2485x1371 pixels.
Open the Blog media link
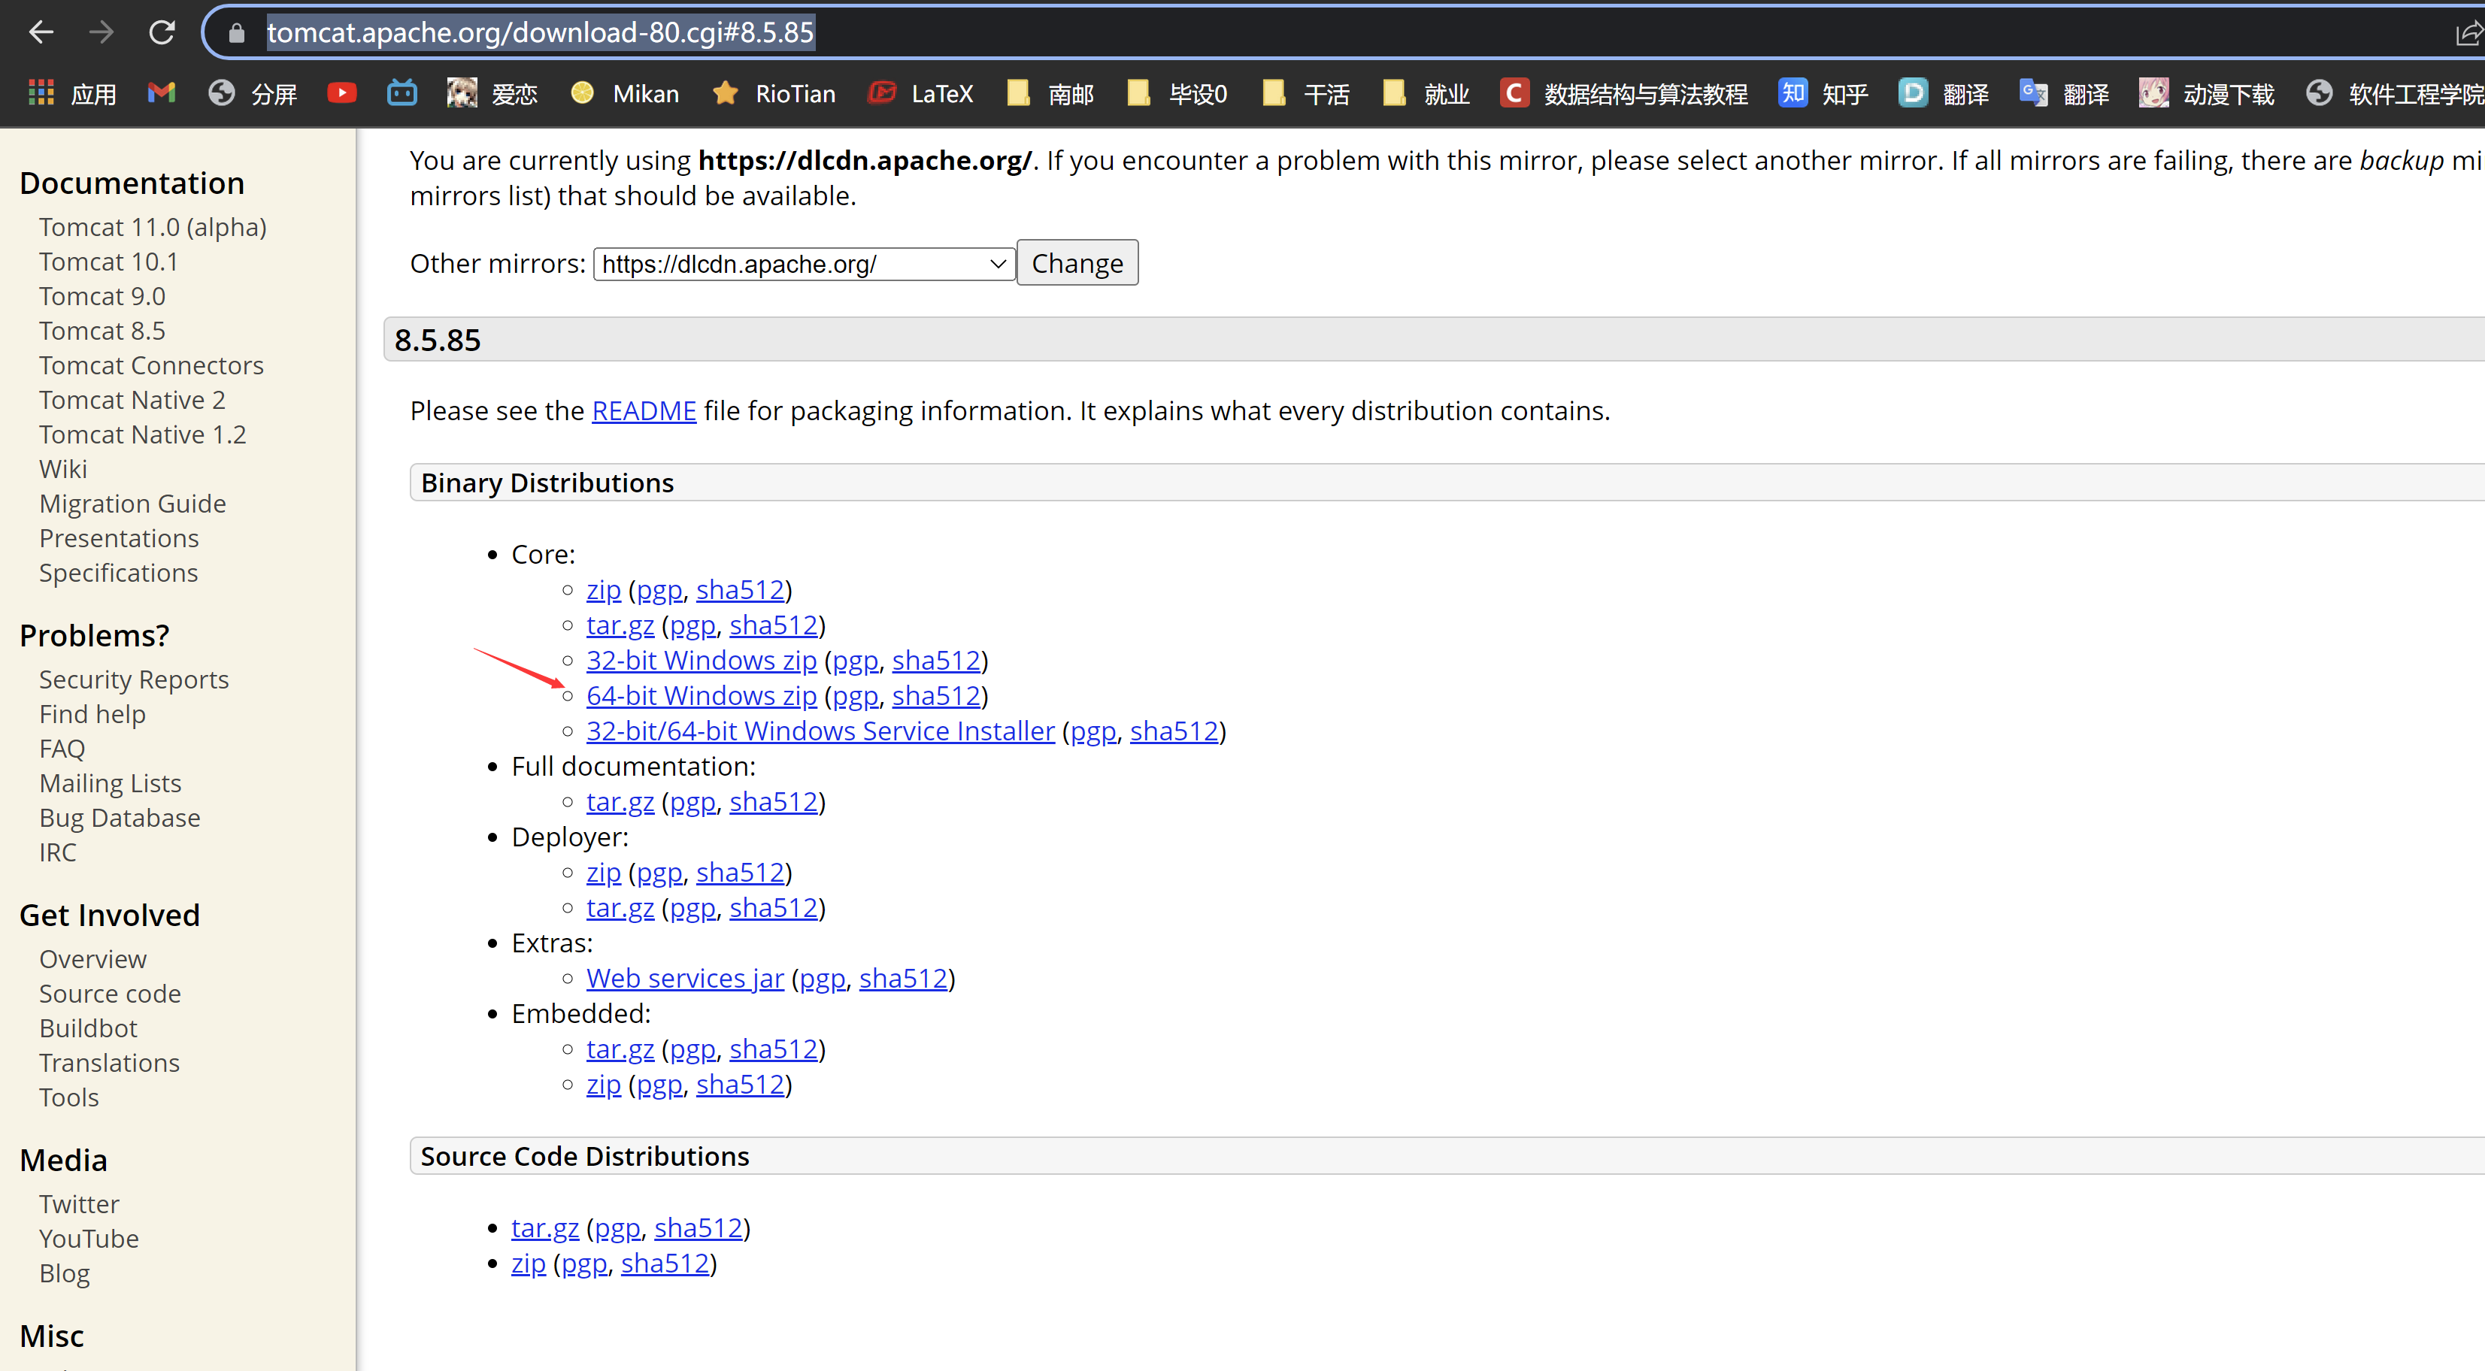click(x=64, y=1273)
